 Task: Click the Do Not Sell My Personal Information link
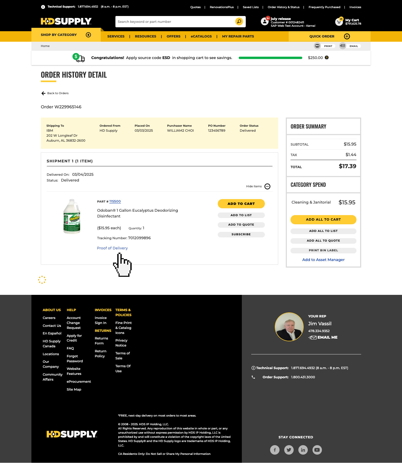[x=164, y=454]
